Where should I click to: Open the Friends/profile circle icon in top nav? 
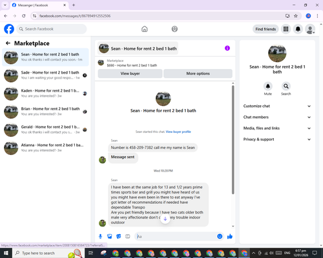[x=174, y=29]
